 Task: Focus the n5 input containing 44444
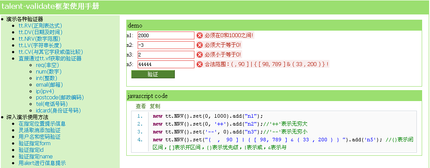pyautogui.click(x=166, y=64)
